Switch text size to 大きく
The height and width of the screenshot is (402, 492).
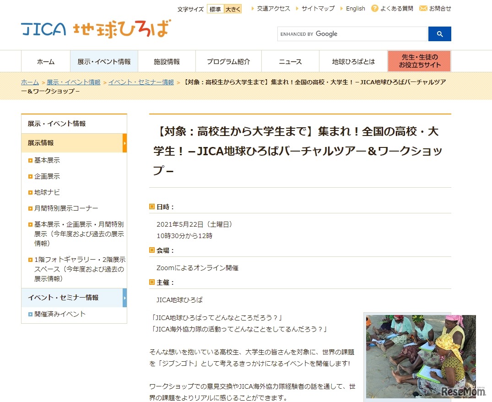232,9
